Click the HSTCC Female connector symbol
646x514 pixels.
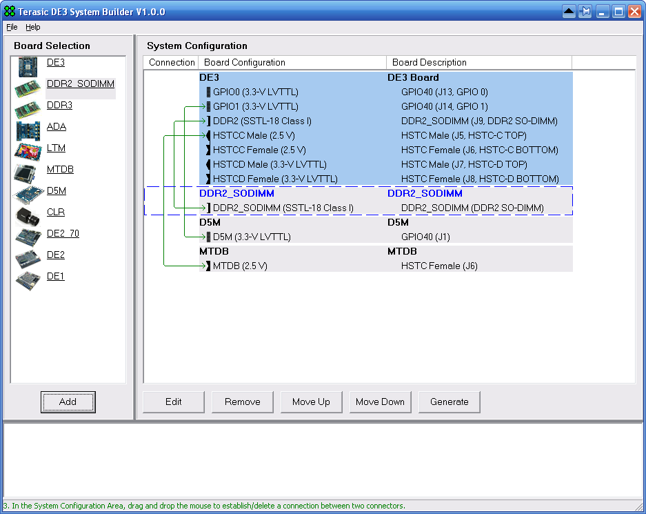[208, 150]
